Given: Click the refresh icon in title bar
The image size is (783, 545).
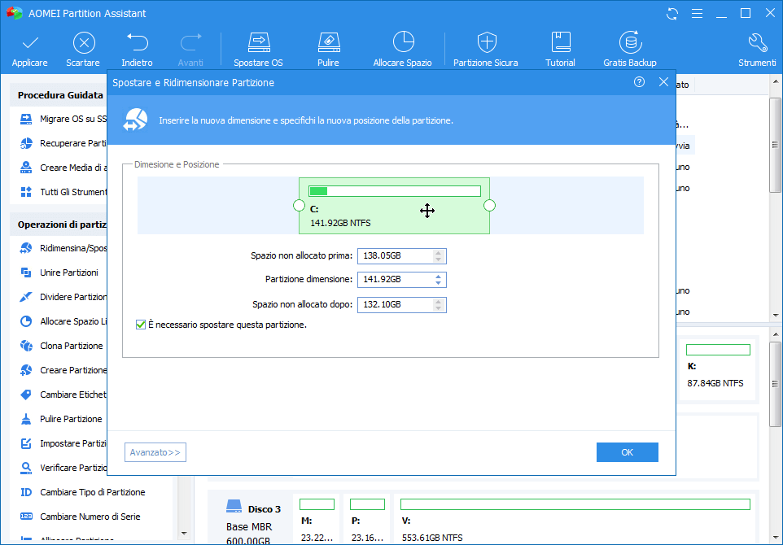Looking at the screenshot, I should 672,14.
